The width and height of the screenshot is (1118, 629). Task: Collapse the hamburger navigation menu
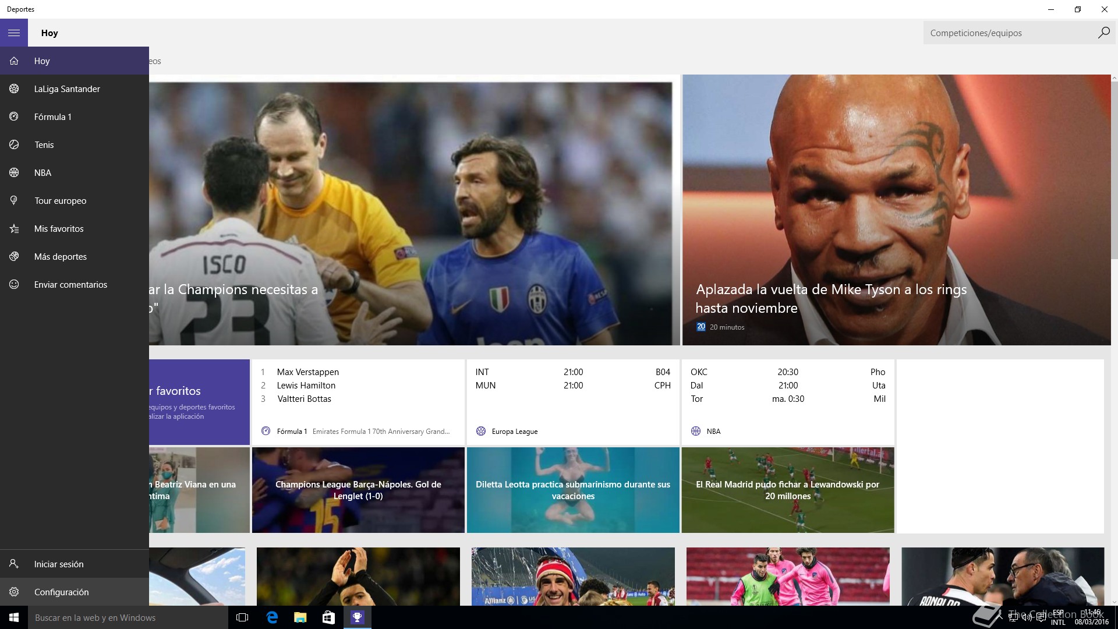pyautogui.click(x=14, y=33)
